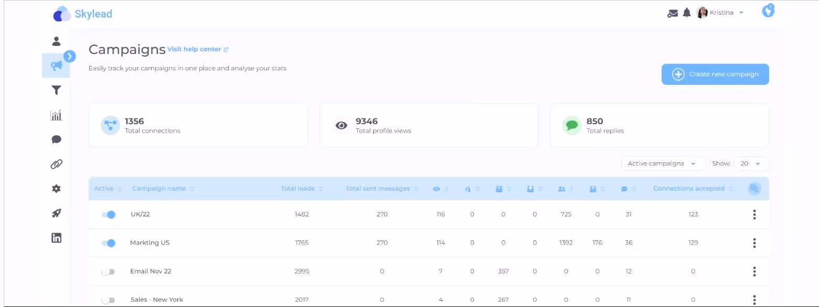Open the Active campaigns filter dropdown
This screenshot has width=819, height=307.
pos(663,163)
